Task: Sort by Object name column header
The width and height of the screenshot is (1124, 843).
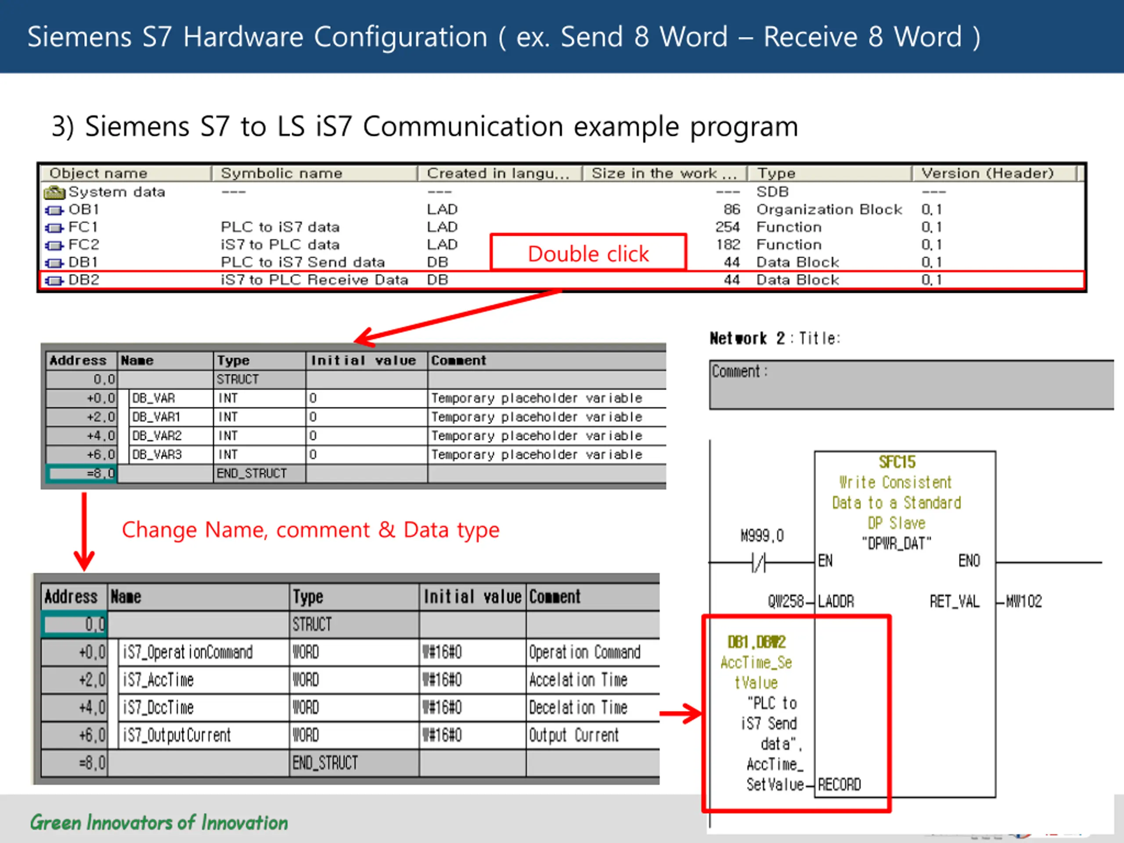Action: 126,173
